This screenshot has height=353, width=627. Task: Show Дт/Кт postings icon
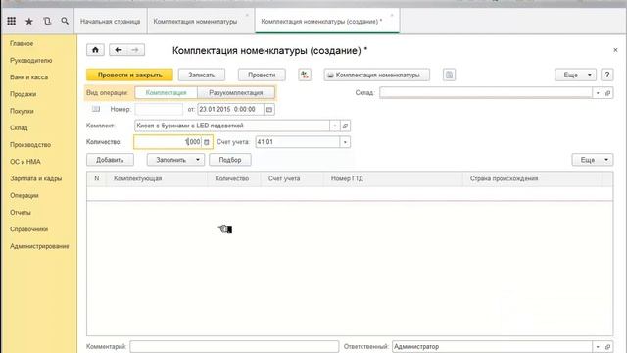[x=305, y=75]
